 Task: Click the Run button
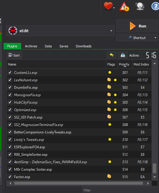[137, 26]
